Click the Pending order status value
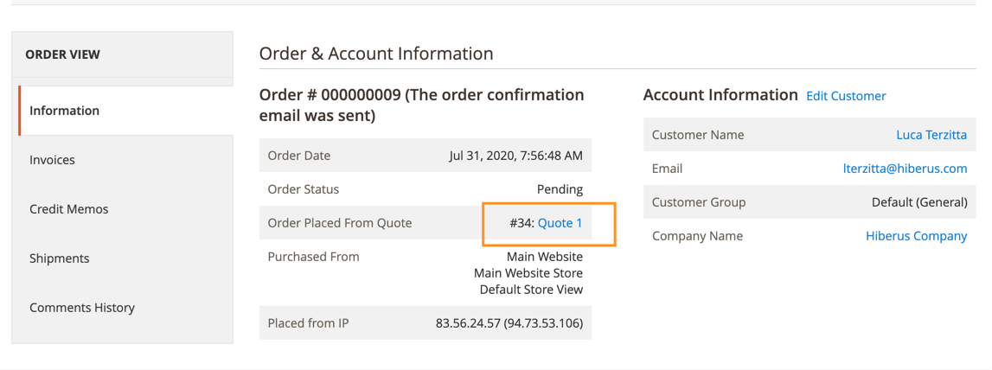The height and width of the screenshot is (370, 992). 560,189
